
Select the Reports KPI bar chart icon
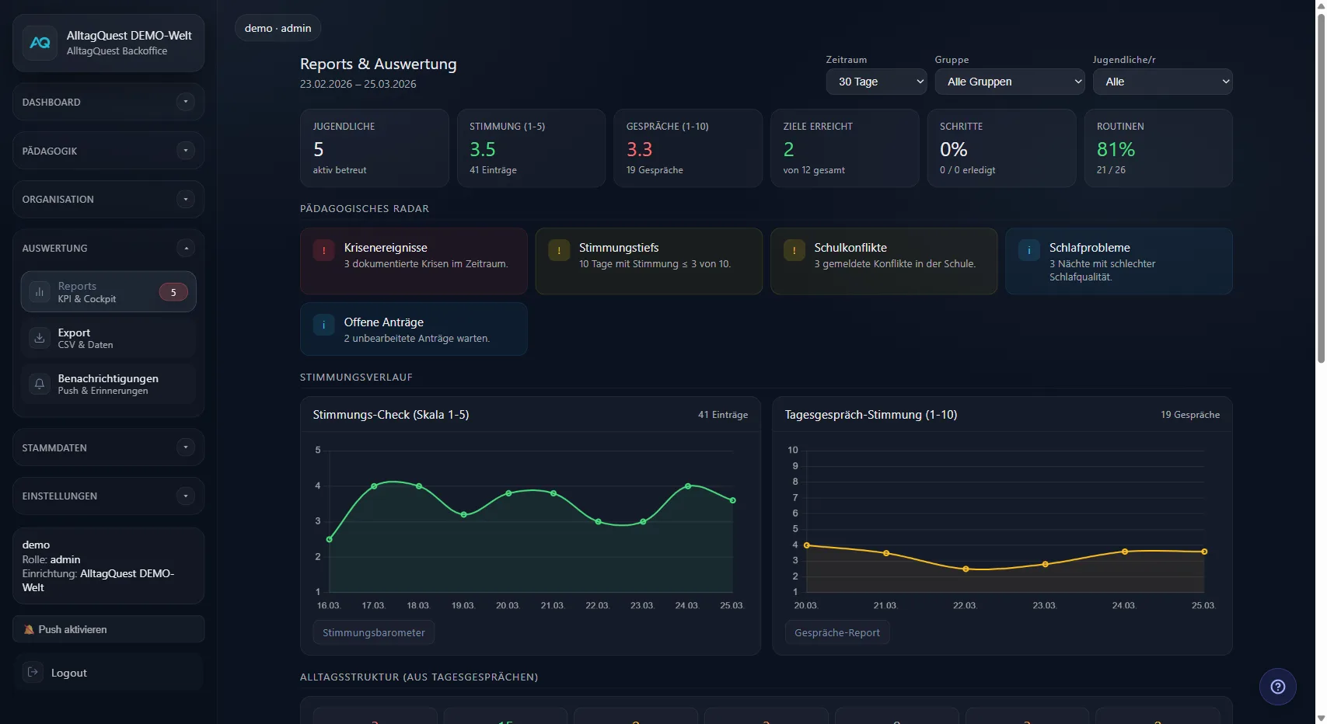[39, 291]
